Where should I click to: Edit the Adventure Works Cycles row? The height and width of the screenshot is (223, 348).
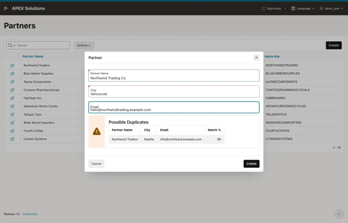click(12, 106)
